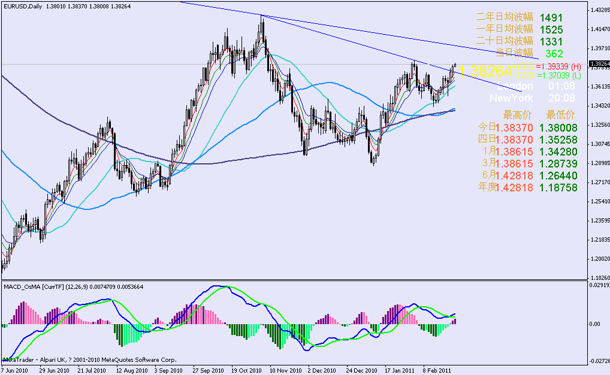Select the 6月 row high 1.42818
The width and height of the screenshot is (610, 375).
click(x=514, y=176)
